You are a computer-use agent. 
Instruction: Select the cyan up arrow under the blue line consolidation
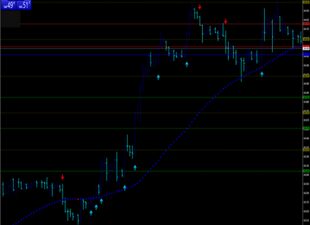pyautogui.click(x=187, y=64)
